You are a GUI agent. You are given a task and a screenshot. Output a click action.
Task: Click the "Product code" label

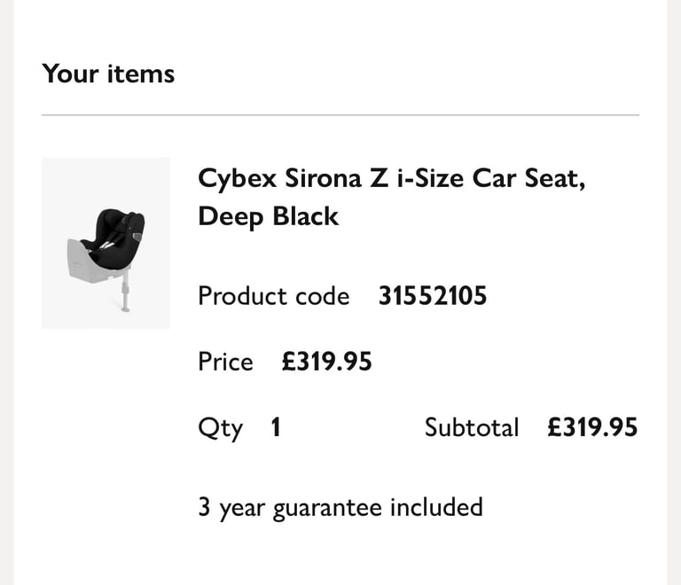pyautogui.click(x=273, y=296)
